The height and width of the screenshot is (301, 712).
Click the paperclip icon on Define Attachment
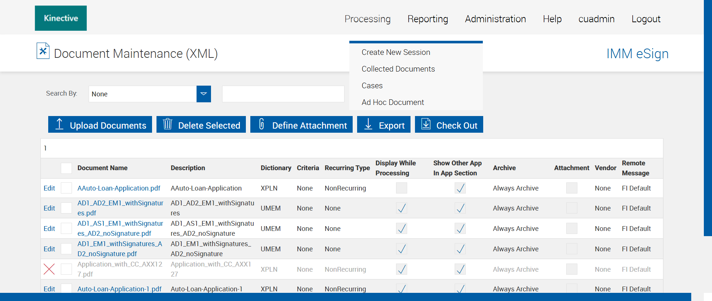coord(261,124)
